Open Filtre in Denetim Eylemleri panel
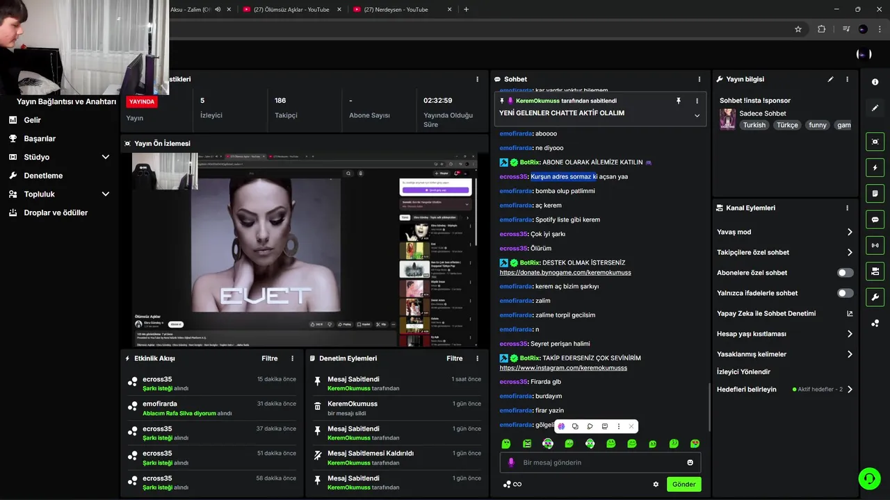 click(x=455, y=358)
